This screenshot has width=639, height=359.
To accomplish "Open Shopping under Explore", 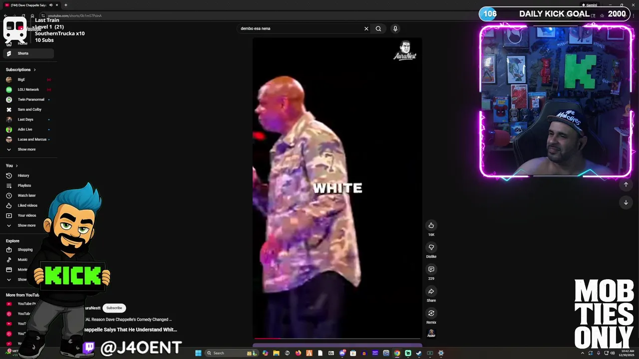I will [x=25, y=250].
